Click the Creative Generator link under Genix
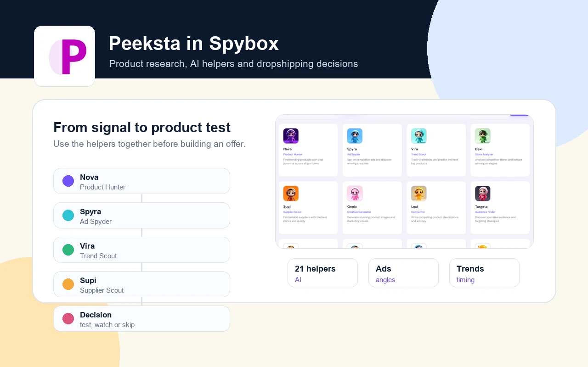 359,212
